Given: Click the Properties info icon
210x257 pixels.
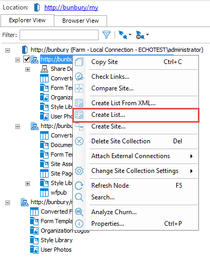Looking at the screenshot, I should point(79,224).
